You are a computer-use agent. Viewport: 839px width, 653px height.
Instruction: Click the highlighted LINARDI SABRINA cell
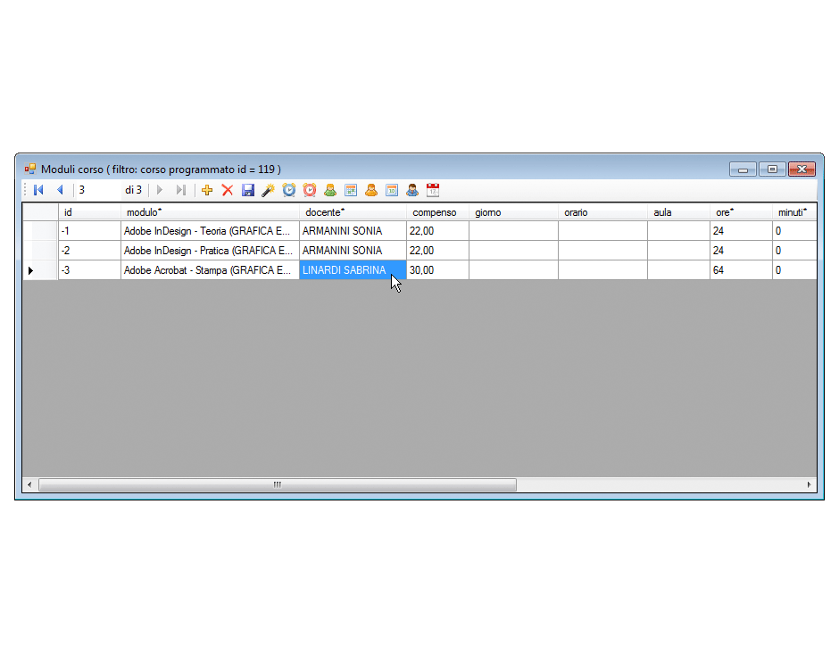pyautogui.click(x=353, y=270)
